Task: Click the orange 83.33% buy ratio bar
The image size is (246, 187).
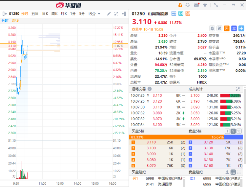Action: 157,137
